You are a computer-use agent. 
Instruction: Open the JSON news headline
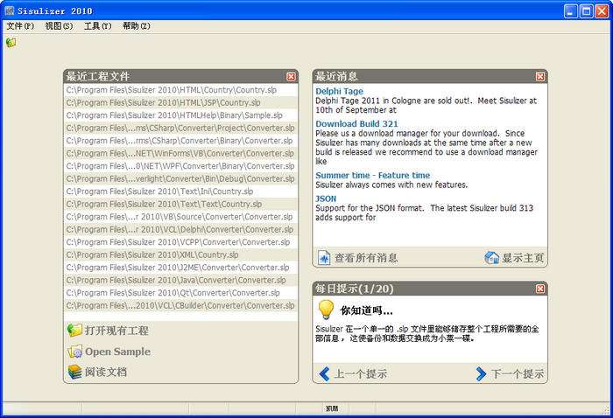tap(326, 199)
